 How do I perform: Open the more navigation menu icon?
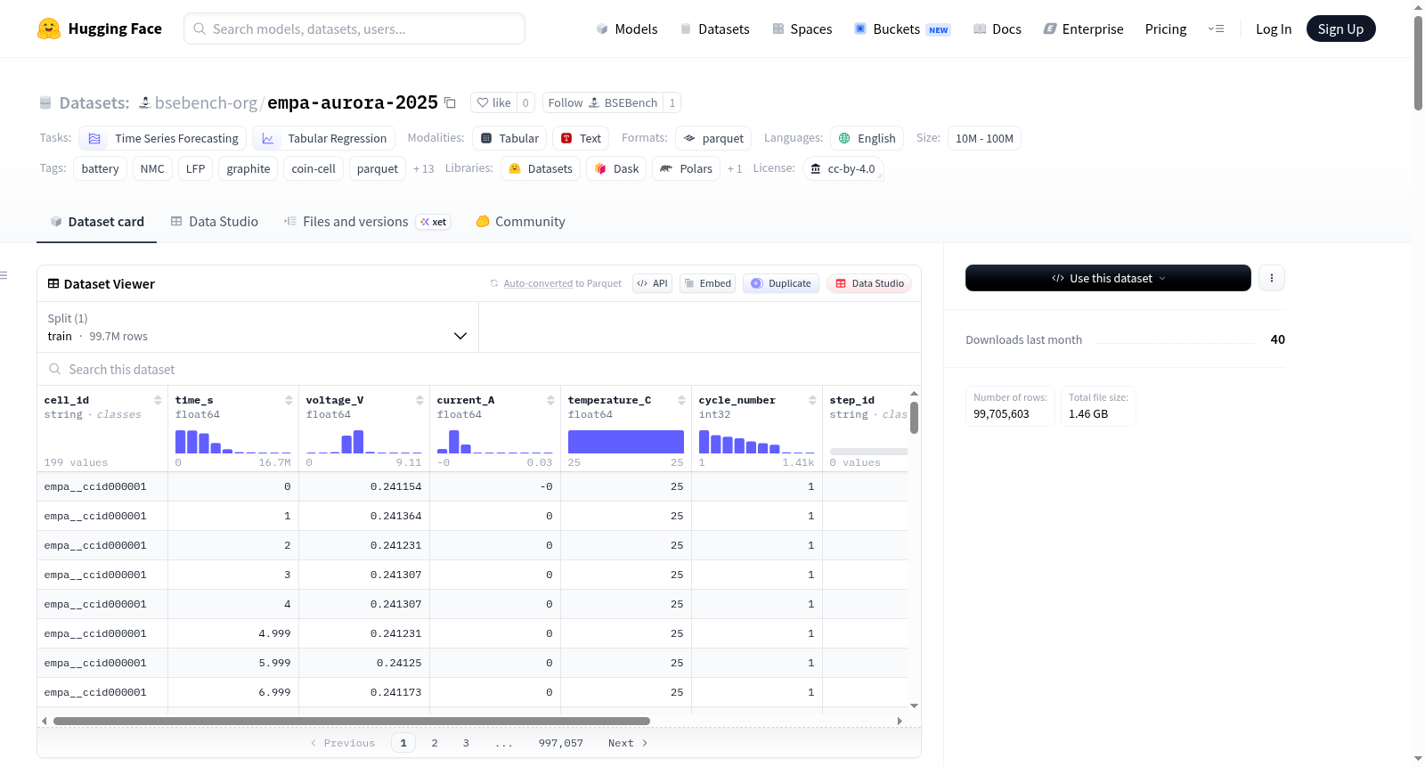[x=1216, y=29]
